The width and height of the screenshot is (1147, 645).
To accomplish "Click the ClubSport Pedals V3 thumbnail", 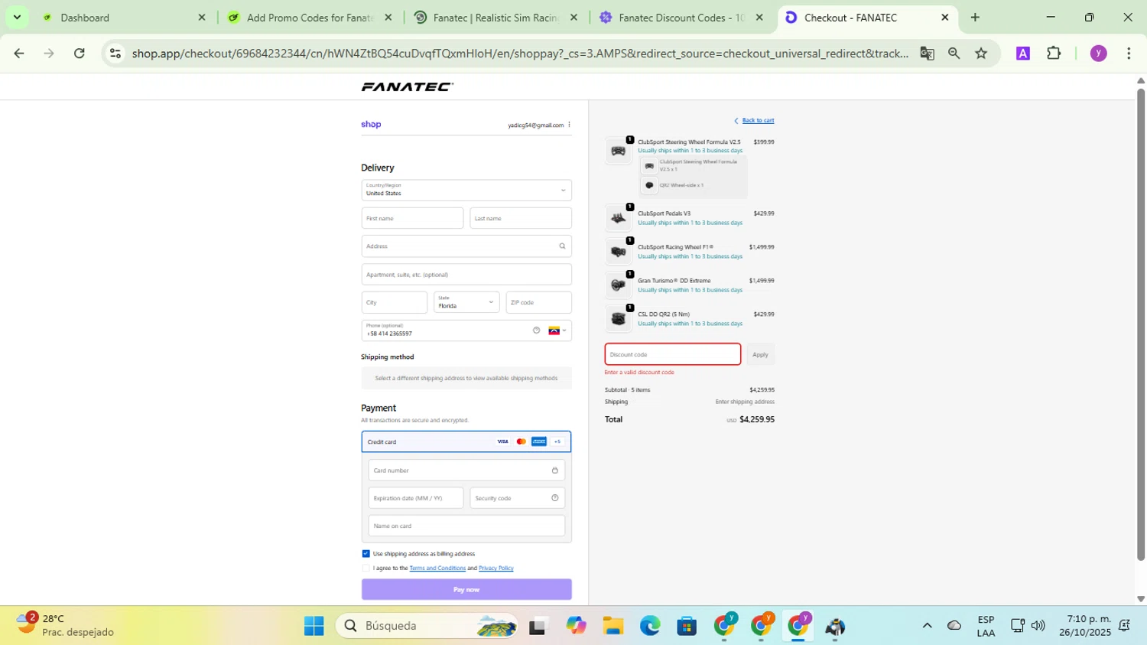I will click(619, 218).
